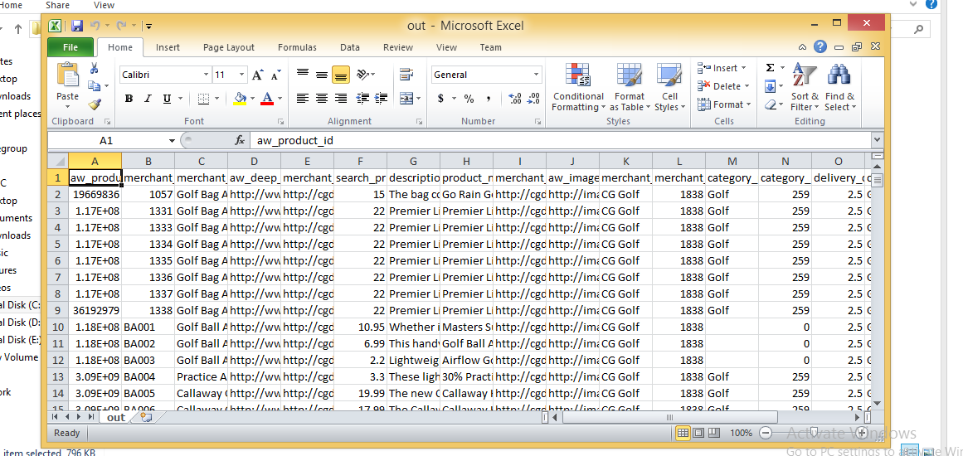Decrease font size with Shrink Font
This screenshot has width=963, height=456.
pos(275,75)
